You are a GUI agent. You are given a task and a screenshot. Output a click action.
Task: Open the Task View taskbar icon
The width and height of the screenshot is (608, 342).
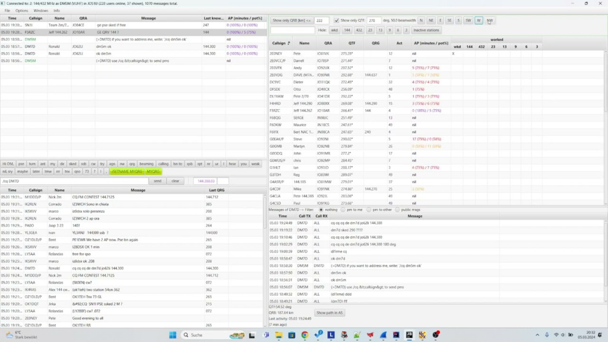pyautogui.click(x=252, y=335)
